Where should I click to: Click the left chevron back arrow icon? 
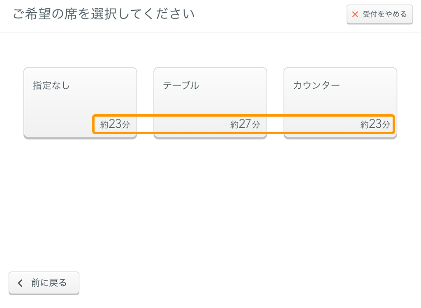20,283
